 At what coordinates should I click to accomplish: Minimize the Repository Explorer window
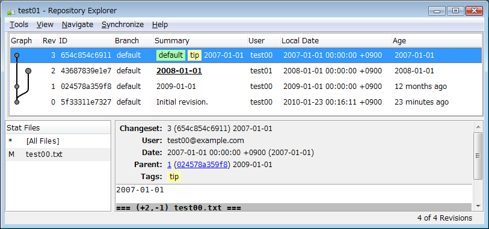437,11
